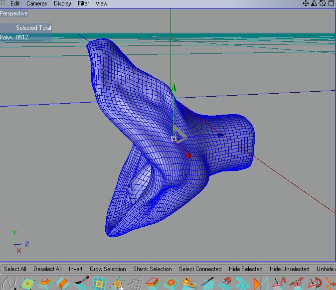Viewport: 336px width, 290px height.
Task: Select the Mirror tool icon
Action: pos(258,284)
